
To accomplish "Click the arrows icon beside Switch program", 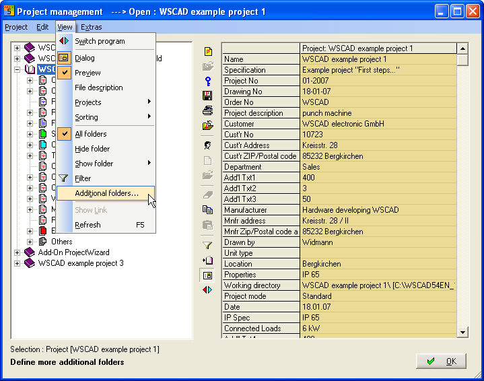I will click(64, 41).
